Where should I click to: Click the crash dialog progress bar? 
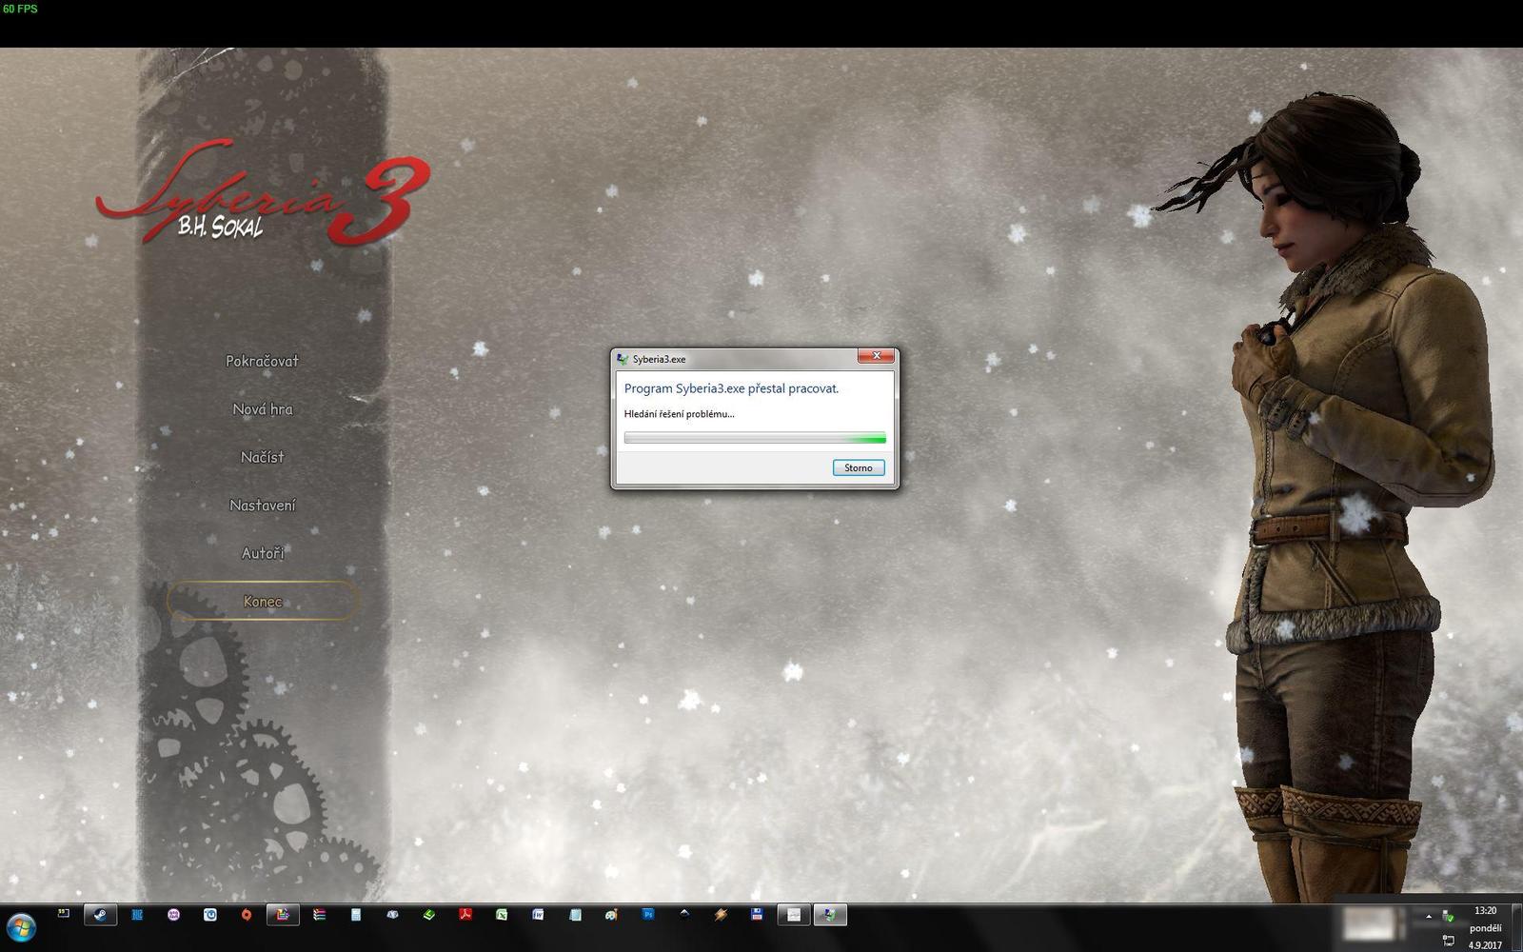(x=755, y=437)
